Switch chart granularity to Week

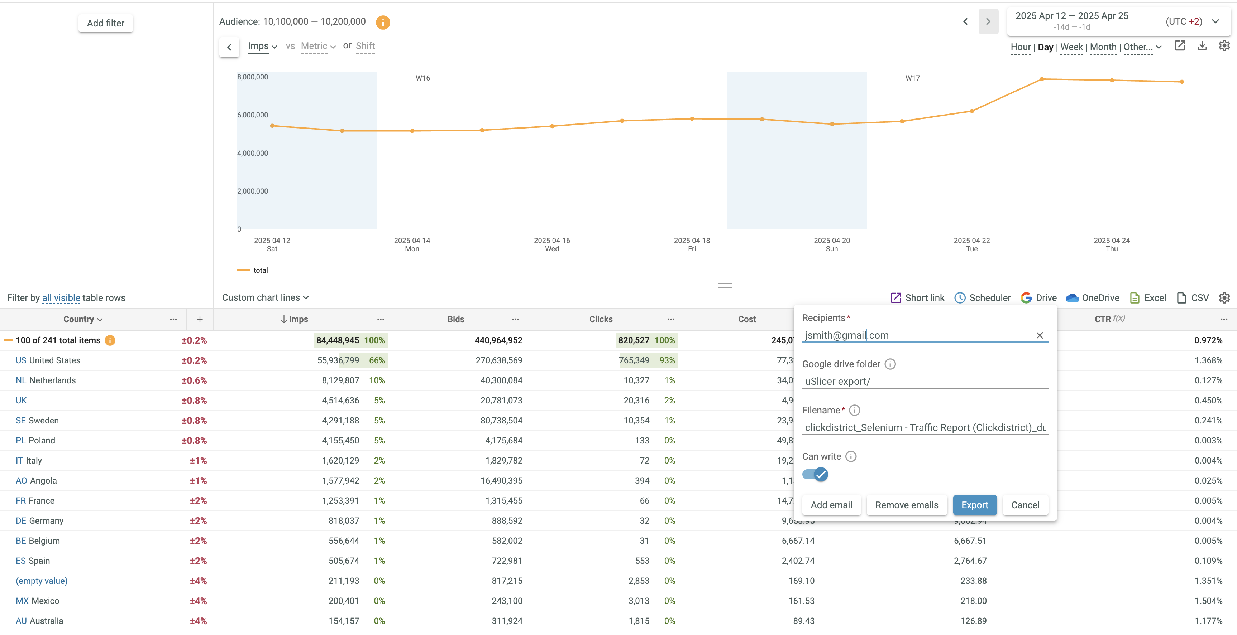(x=1071, y=47)
